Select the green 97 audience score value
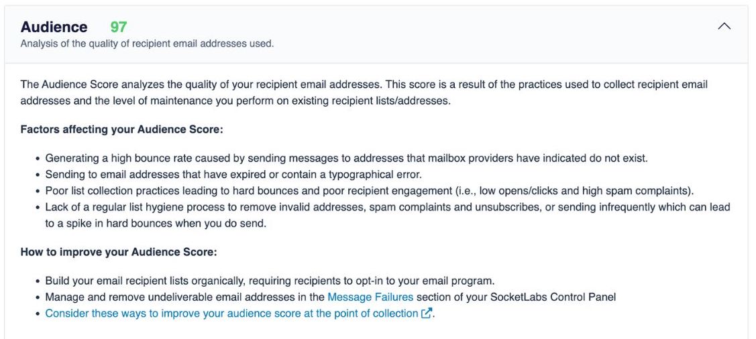The width and height of the screenshot is (756, 339). pos(119,27)
